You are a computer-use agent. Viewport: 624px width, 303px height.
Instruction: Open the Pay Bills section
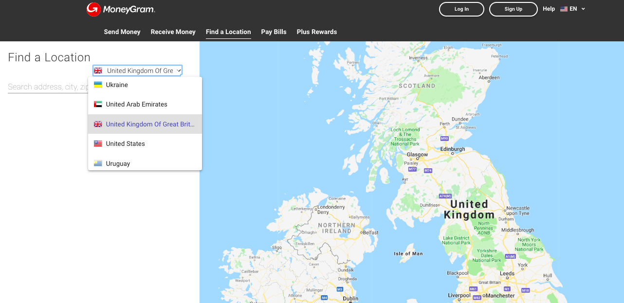[274, 32]
